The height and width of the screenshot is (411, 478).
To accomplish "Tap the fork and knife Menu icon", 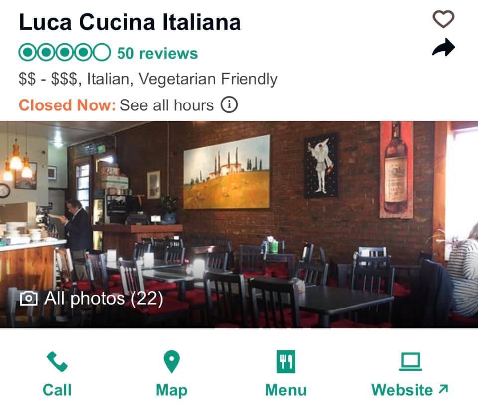I will point(286,362).
